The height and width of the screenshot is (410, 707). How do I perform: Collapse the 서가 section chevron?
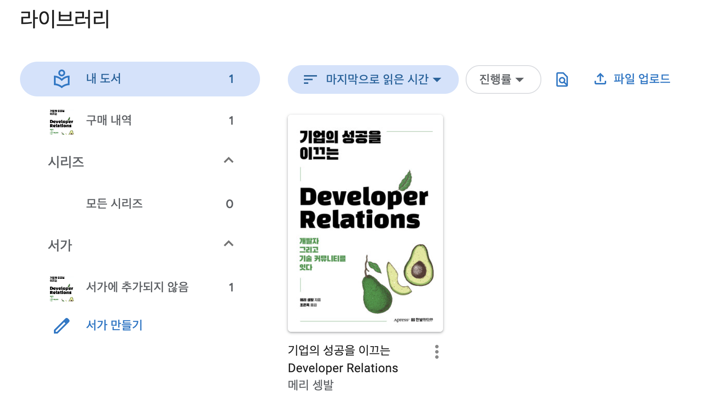(x=229, y=244)
